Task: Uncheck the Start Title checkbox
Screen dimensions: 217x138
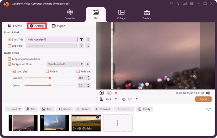Action: [9, 39]
